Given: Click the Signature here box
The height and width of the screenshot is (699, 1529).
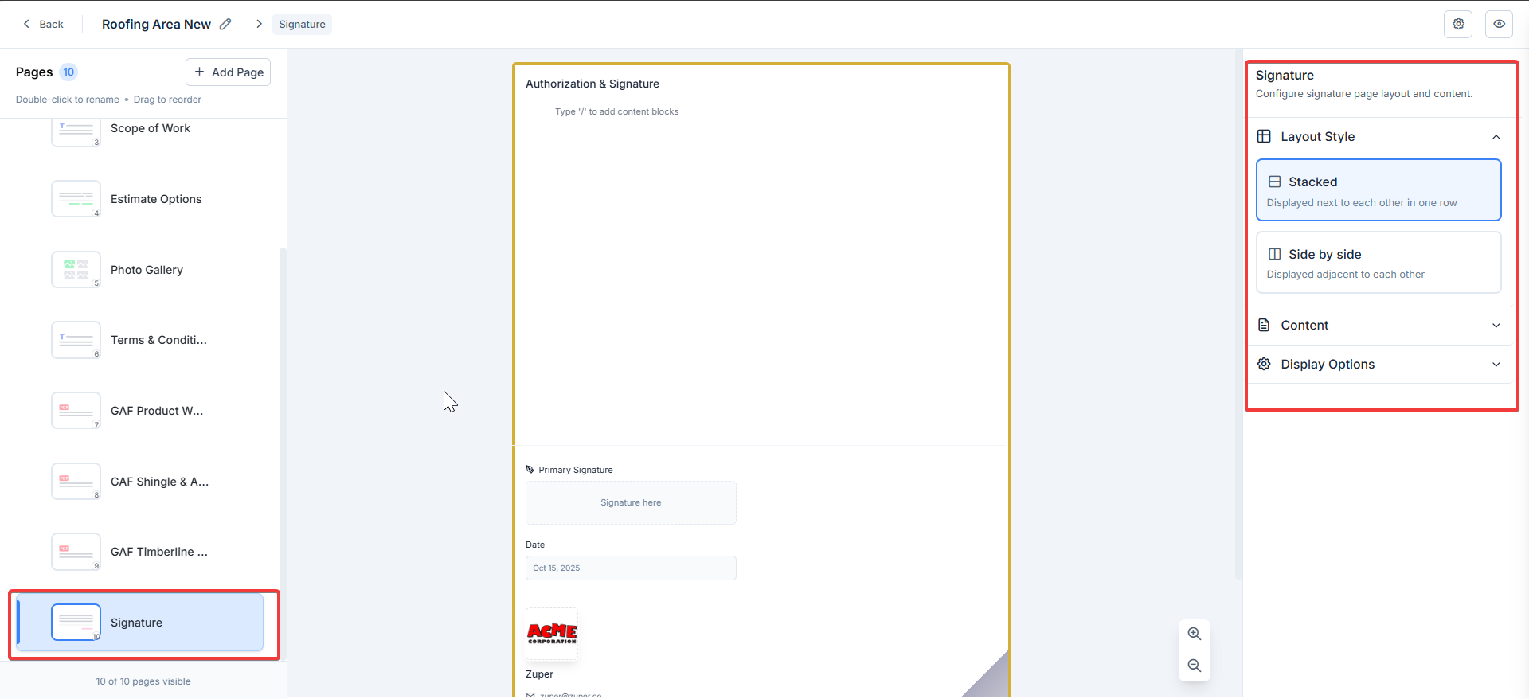Looking at the screenshot, I should (x=631, y=502).
